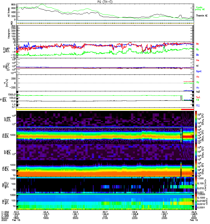
Task: Click the FBK electric field mV/m color bar
Action: point(196,185)
